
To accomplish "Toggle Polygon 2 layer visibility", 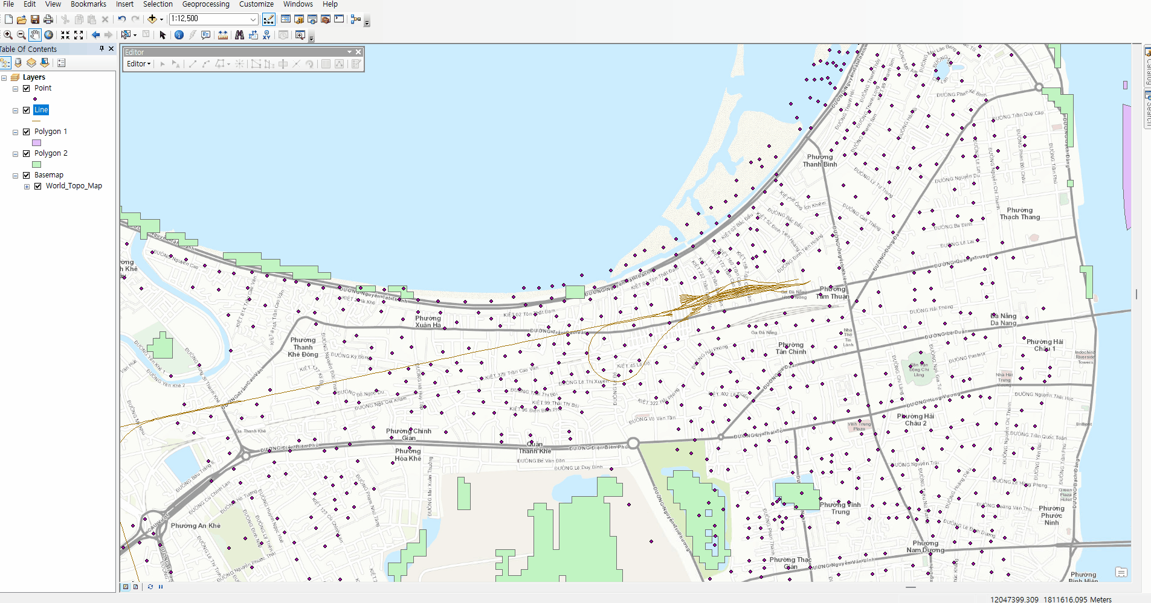I will coord(26,153).
